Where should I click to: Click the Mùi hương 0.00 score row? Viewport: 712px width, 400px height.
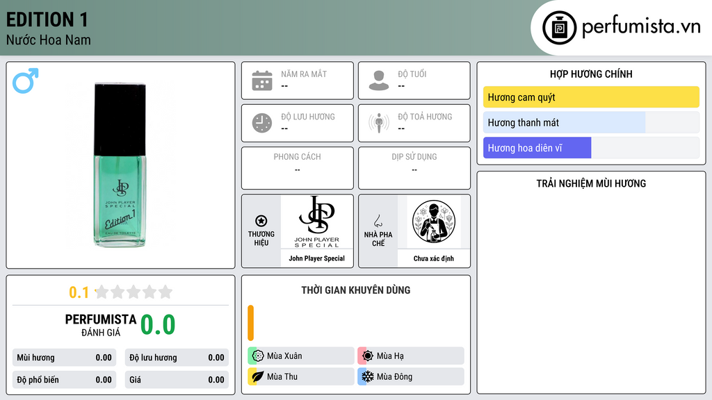64,358
